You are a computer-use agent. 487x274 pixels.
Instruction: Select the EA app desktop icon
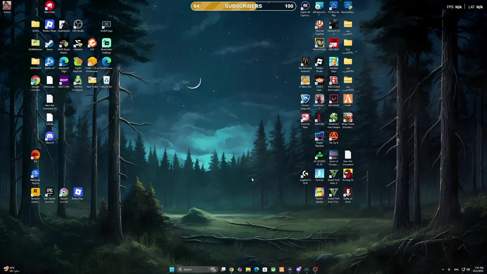tap(35, 157)
